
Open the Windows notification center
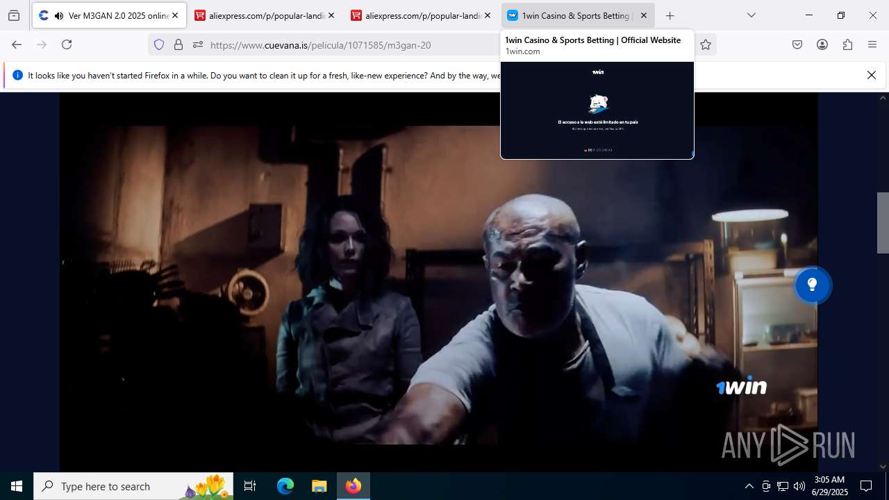tap(866, 486)
